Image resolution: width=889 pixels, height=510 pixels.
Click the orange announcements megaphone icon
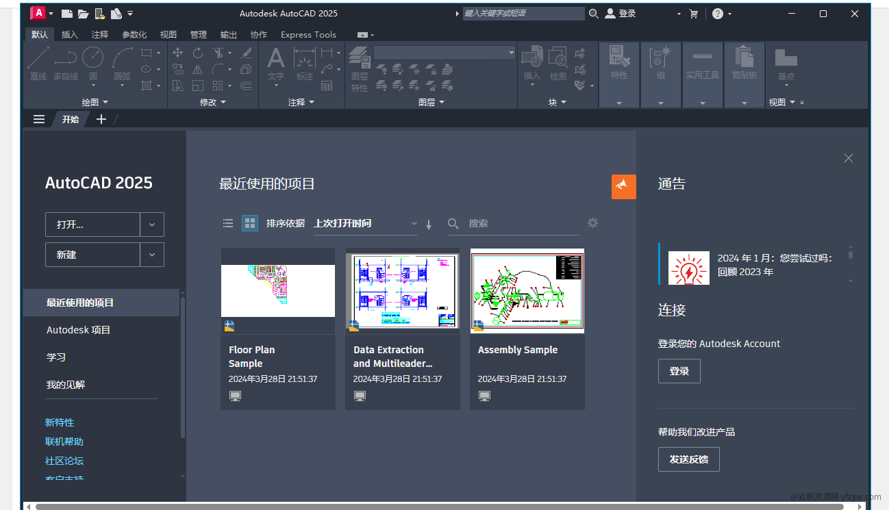624,187
